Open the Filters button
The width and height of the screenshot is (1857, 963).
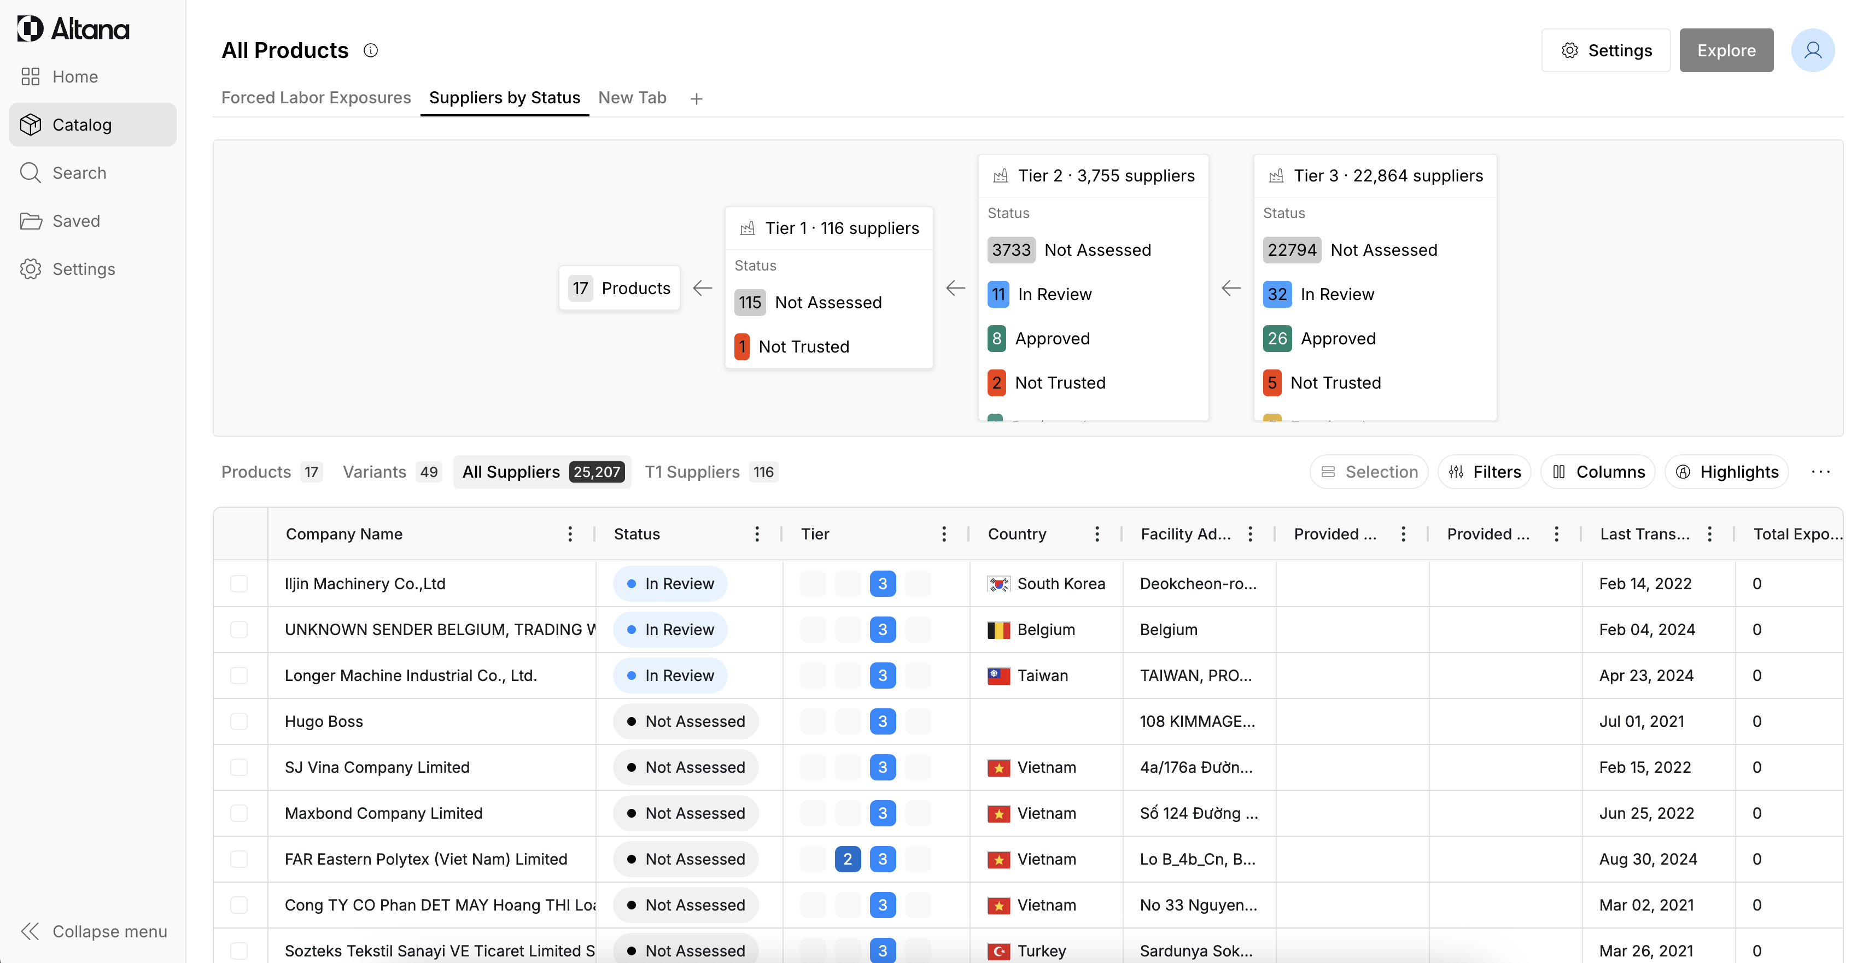pyautogui.click(x=1485, y=472)
